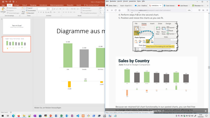Click Format übertragen in PowerPoint ribbon
This screenshot has height=118, width=210.
point(13,13)
